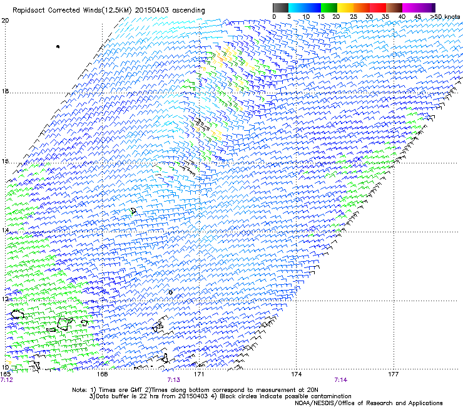Click the 'Times are GMT' note line

click(195, 390)
